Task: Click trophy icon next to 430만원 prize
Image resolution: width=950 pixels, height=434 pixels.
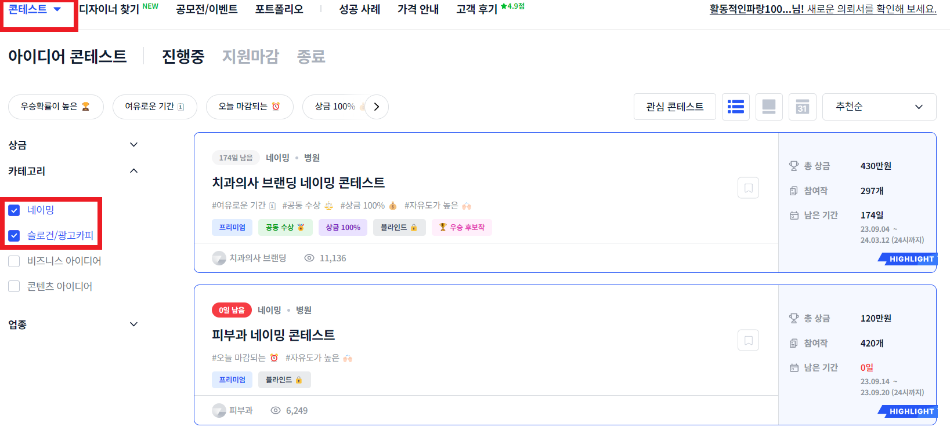Action: tap(794, 166)
